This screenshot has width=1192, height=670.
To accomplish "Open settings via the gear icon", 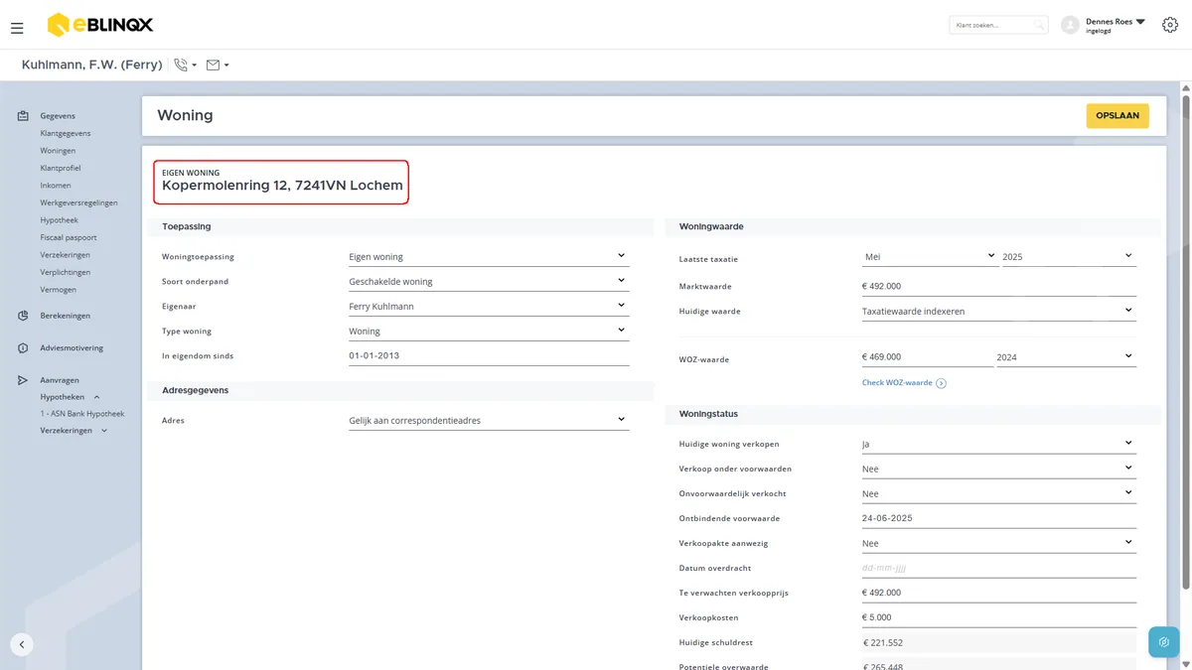I will (x=1169, y=25).
